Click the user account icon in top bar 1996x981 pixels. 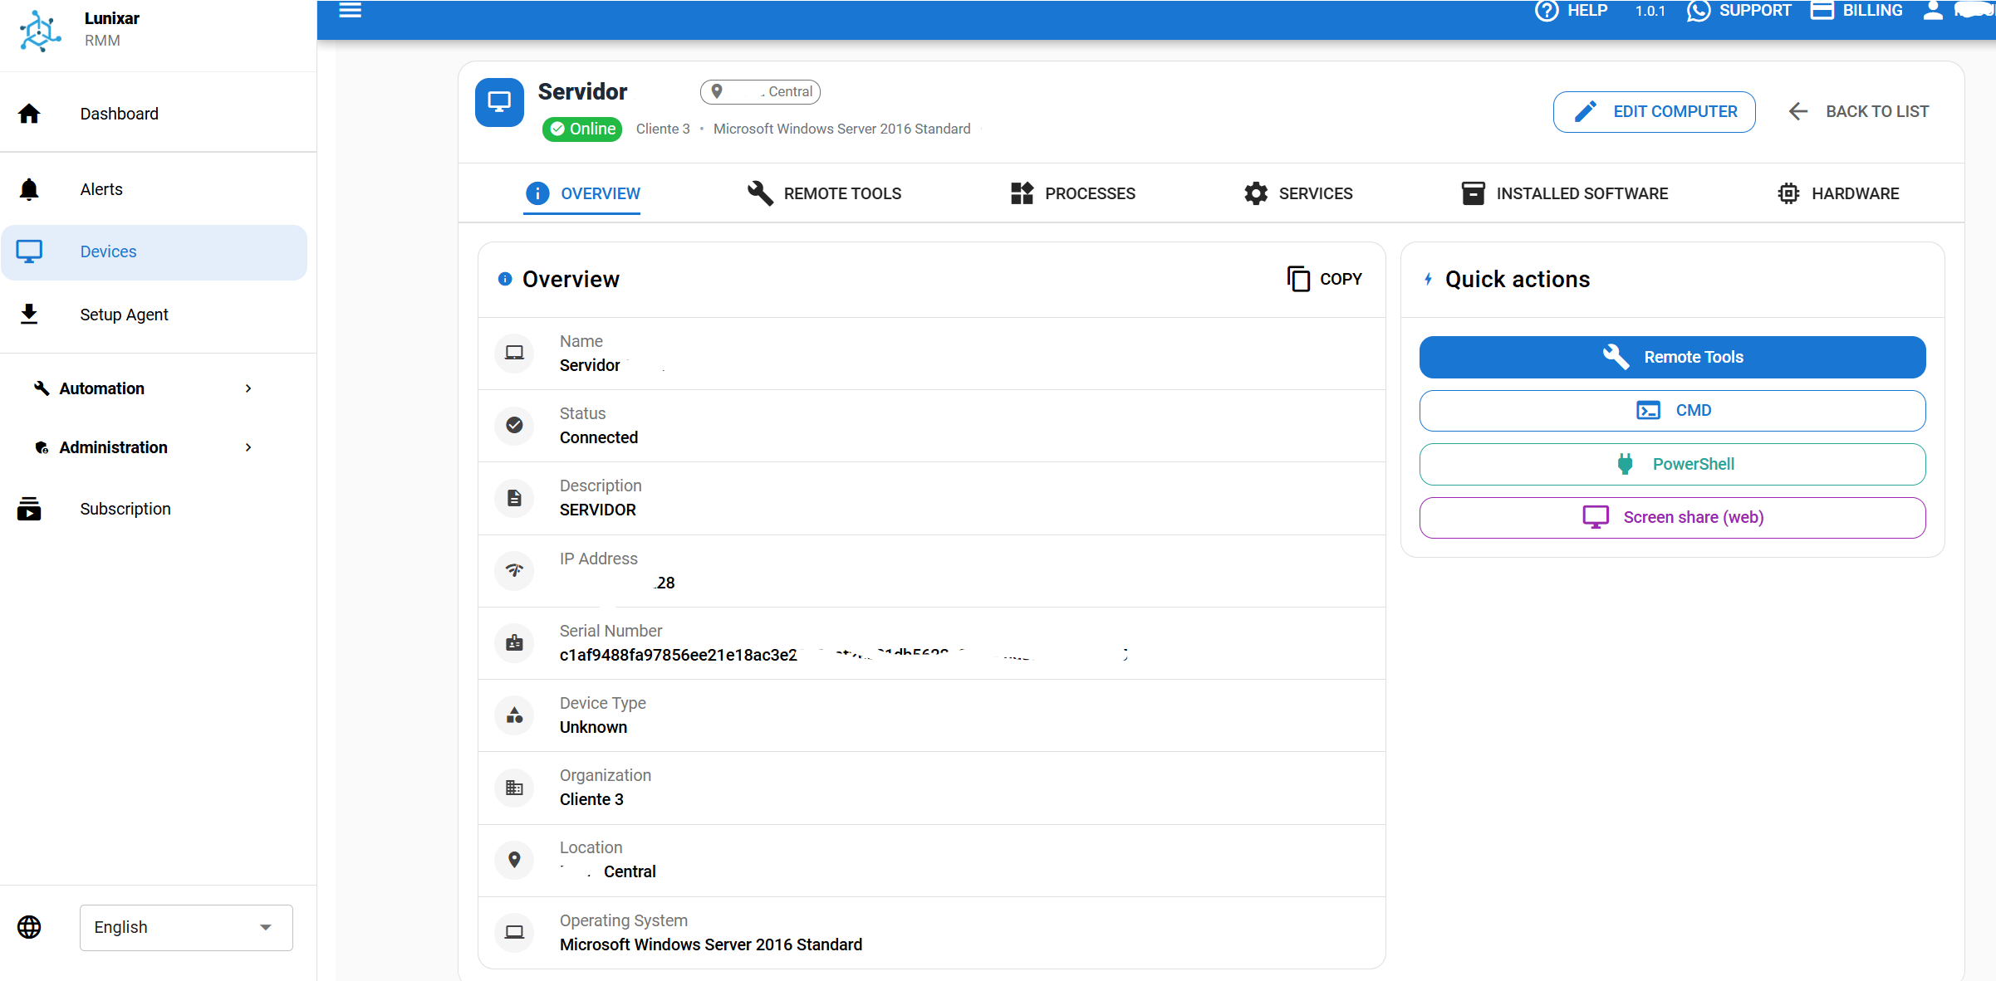click(1933, 11)
